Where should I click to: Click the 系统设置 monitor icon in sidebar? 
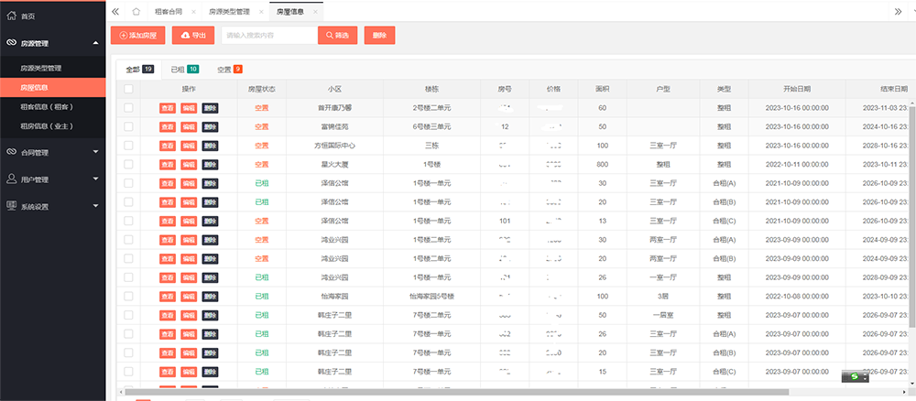pyautogui.click(x=11, y=206)
